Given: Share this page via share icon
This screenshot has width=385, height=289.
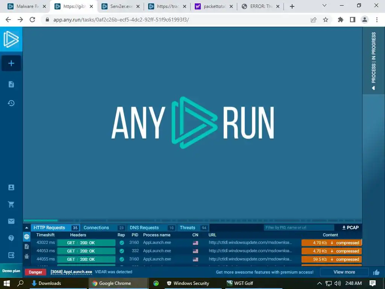Looking at the screenshot, I should point(314,20).
